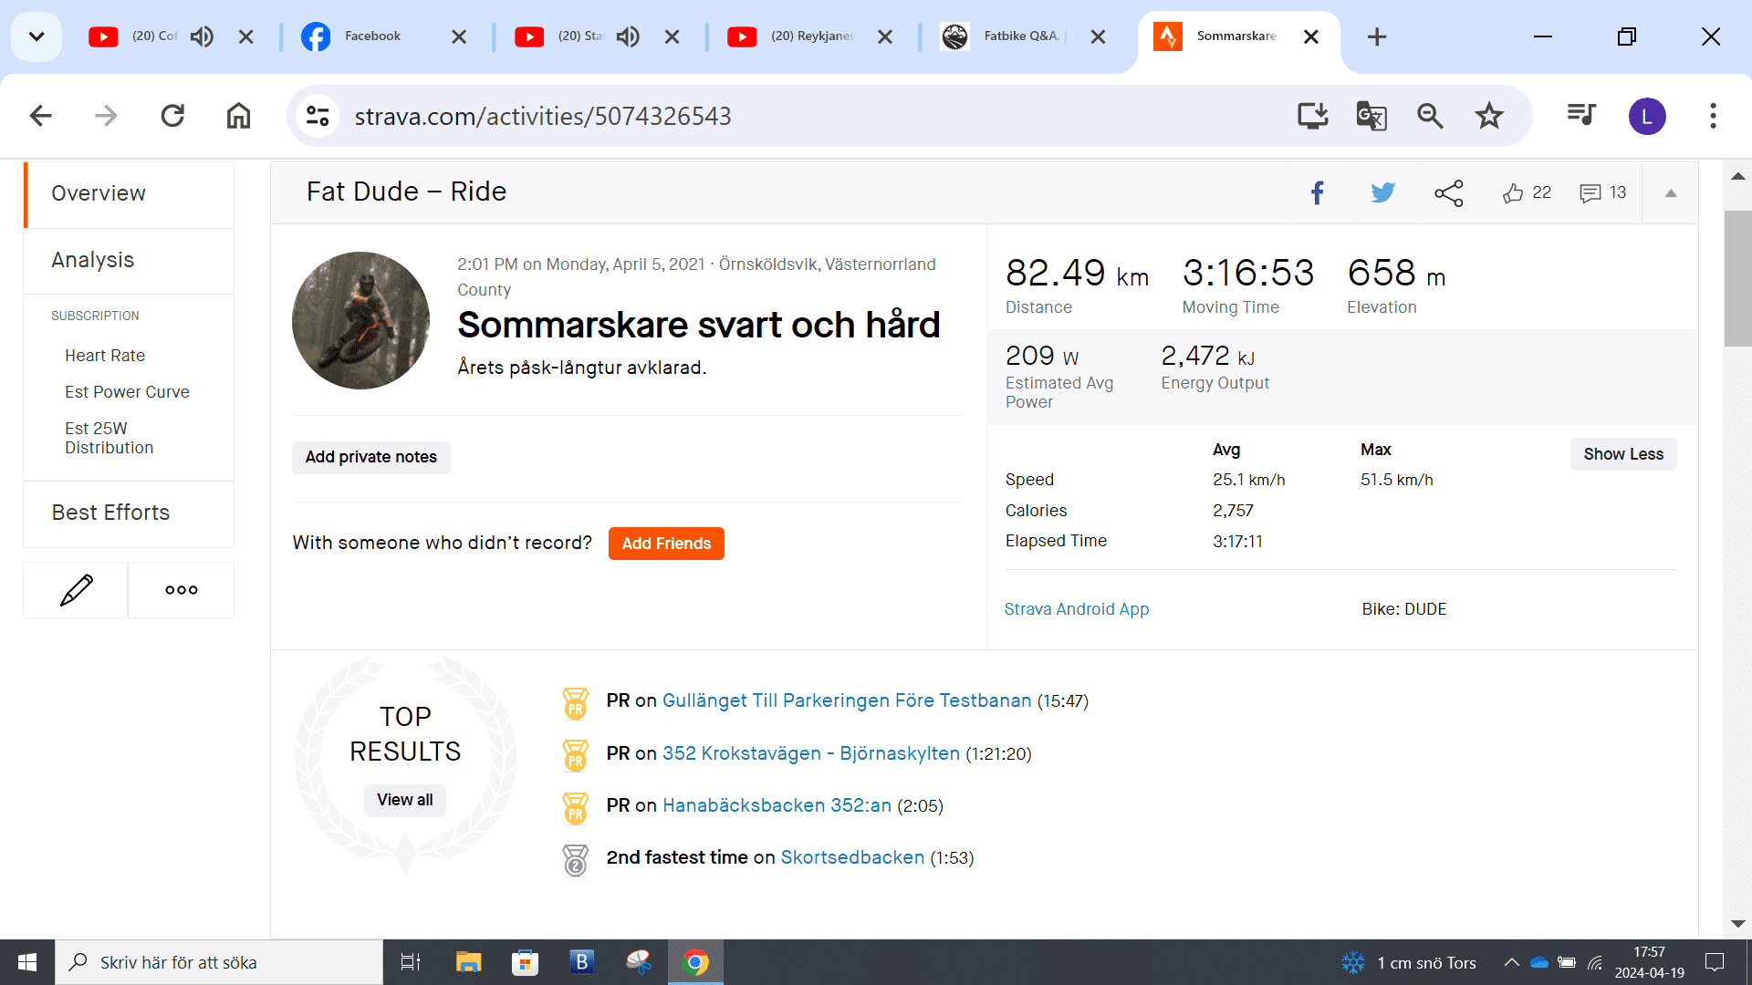This screenshot has height=985, width=1752.
Task: Click the Google Translate page icon
Action: (x=1371, y=116)
